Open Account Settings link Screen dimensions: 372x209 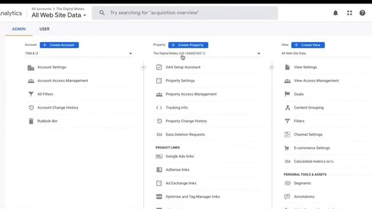coord(52,67)
